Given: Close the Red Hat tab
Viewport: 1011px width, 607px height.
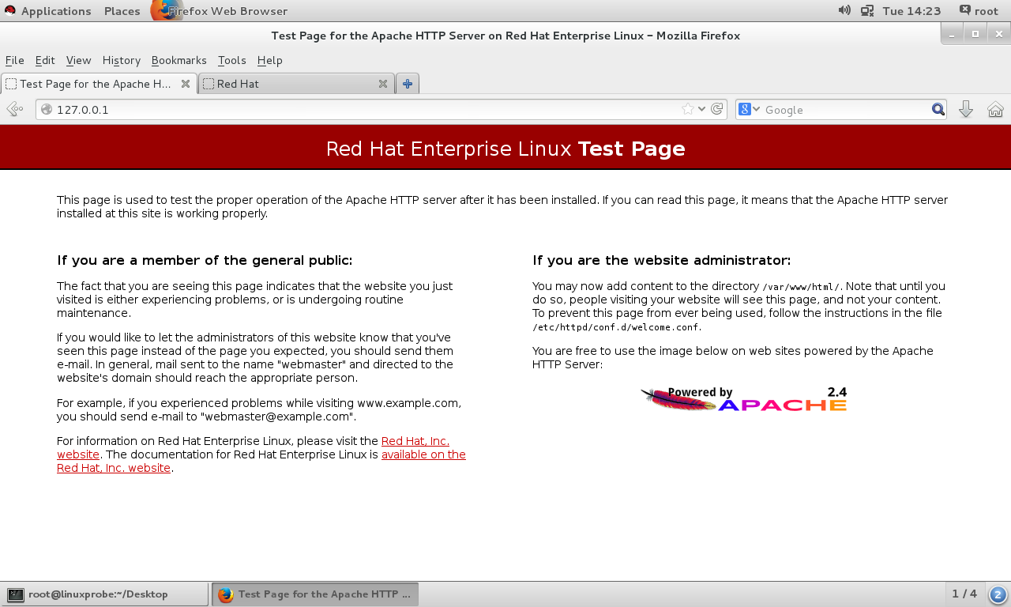Looking at the screenshot, I should pos(383,84).
